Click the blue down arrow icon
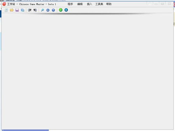 pos(48,10)
